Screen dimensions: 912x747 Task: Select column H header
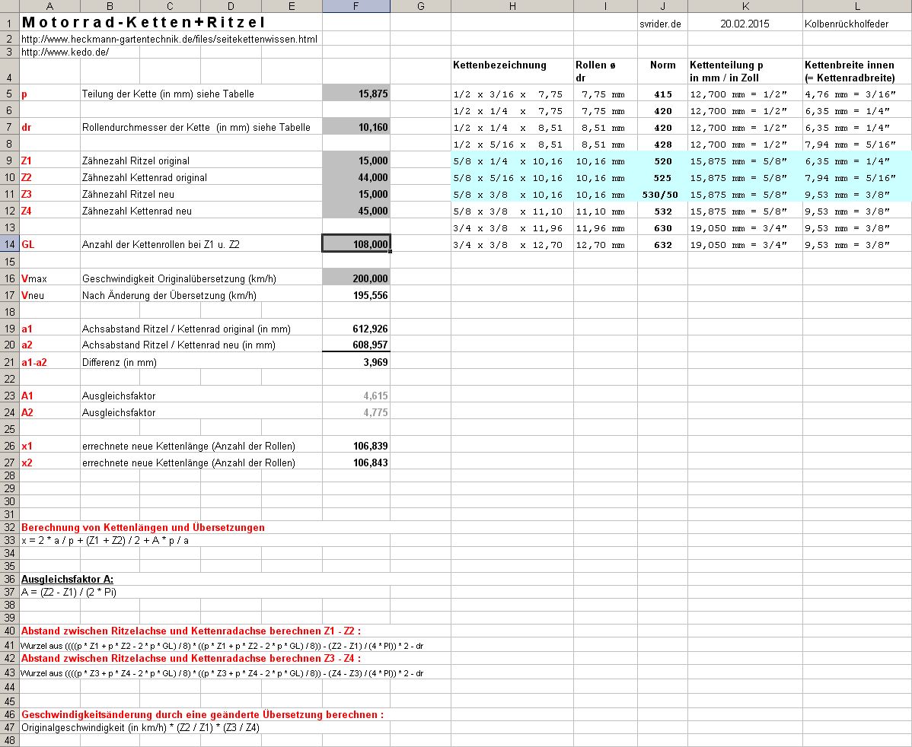(x=512, y=7)
